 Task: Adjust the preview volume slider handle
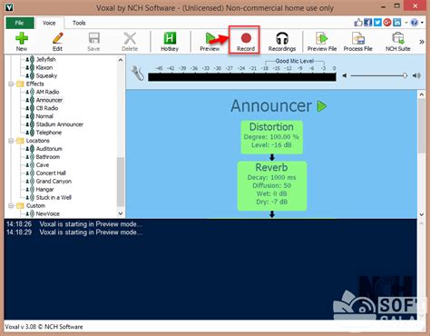click(405, 75)
